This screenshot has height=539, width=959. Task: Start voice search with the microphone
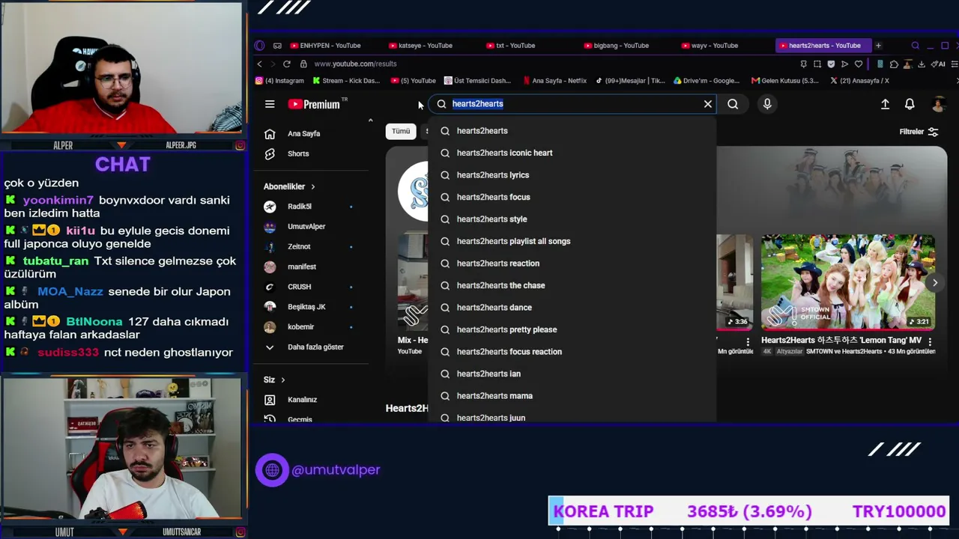point(767,104)
